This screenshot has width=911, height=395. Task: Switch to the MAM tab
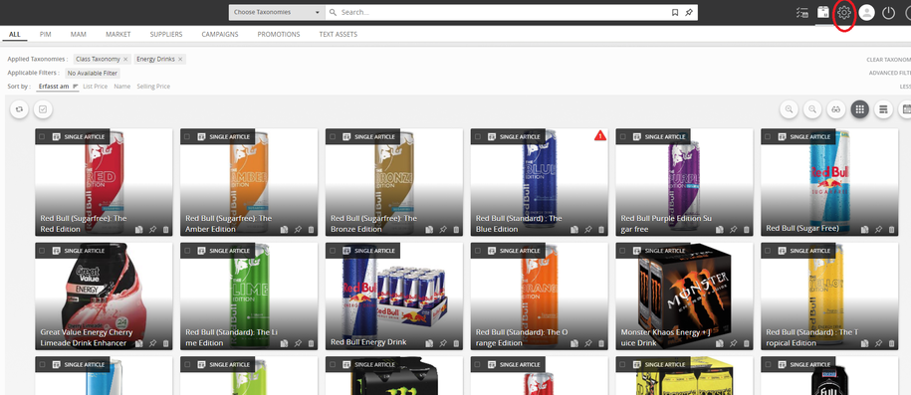(x=79, y=34)
